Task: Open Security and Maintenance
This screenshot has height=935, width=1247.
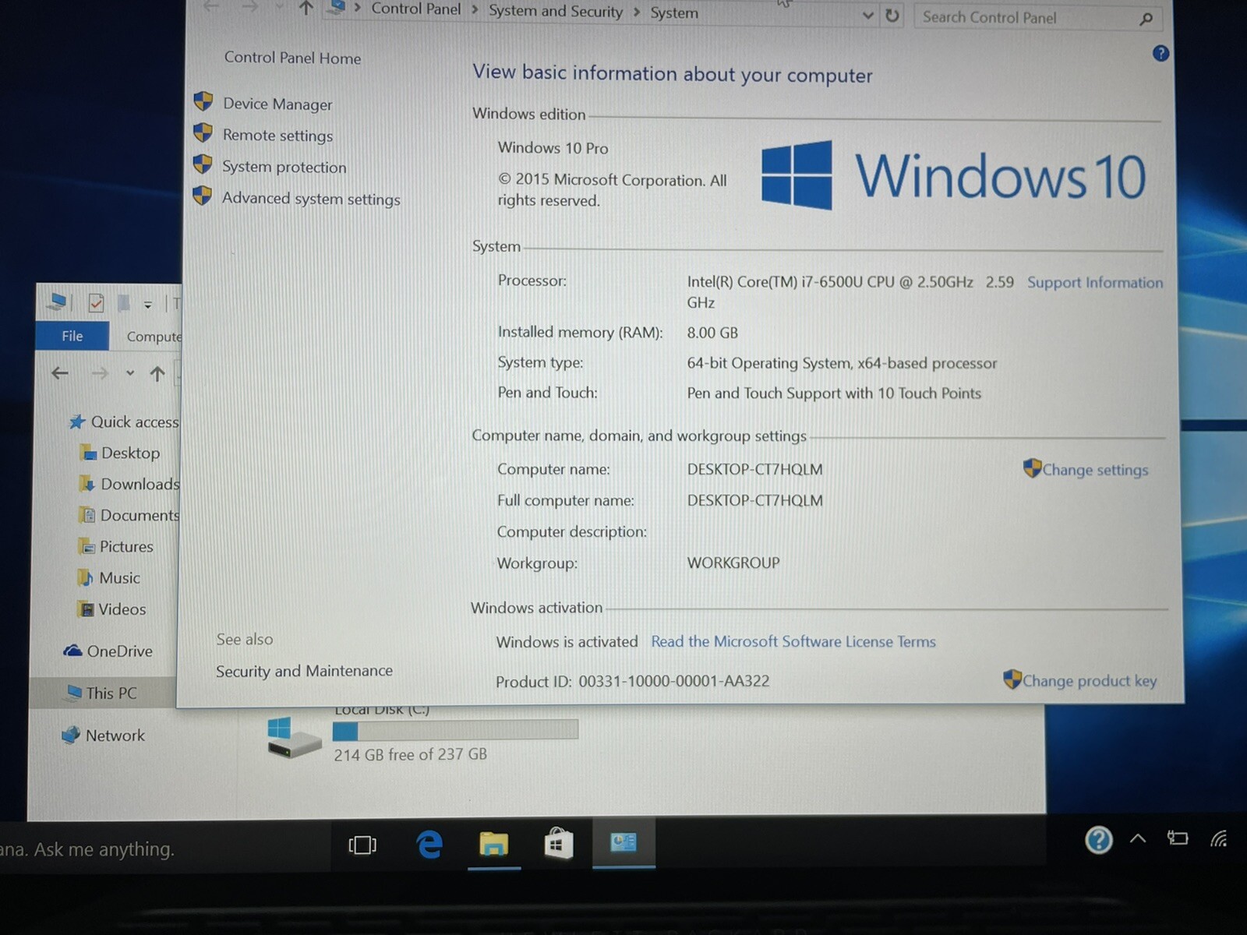Action: 304,671
